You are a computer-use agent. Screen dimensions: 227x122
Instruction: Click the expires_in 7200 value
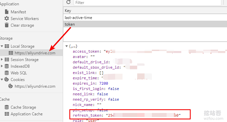(103, 83)
